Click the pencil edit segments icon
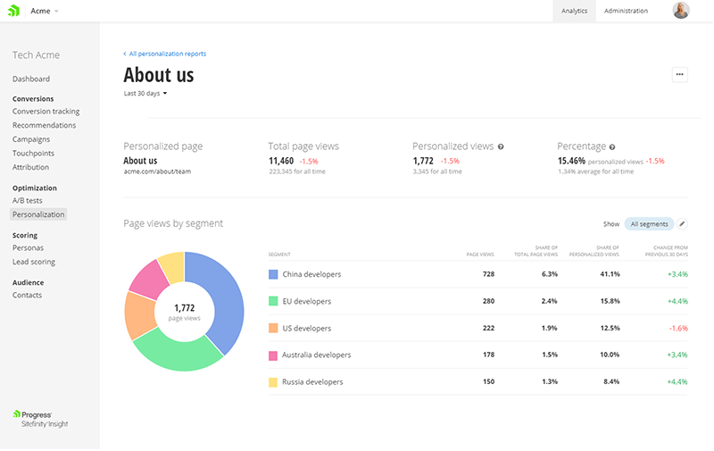Image resolution: width=714 pixels, height=451 pixels. click(x=683, y=223)
